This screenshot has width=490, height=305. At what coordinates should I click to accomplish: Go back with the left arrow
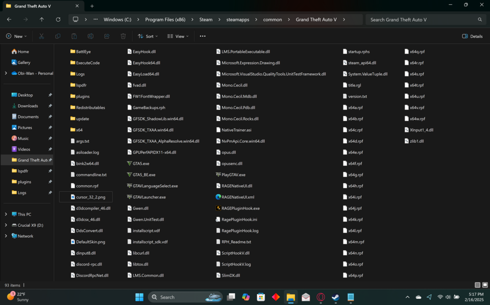pyautogui.click(x=9, y=20)
